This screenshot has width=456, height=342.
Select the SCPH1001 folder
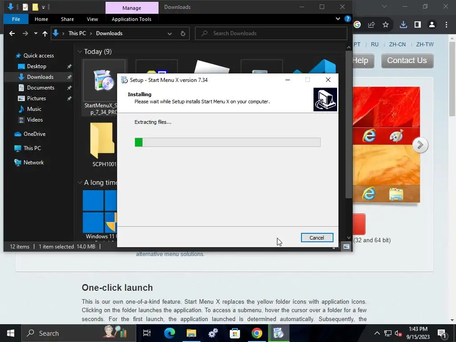click(102, 145)
